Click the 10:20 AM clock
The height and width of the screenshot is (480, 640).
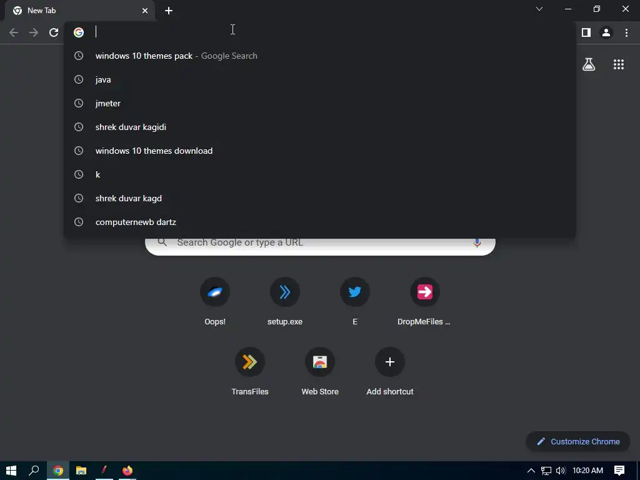587,471
